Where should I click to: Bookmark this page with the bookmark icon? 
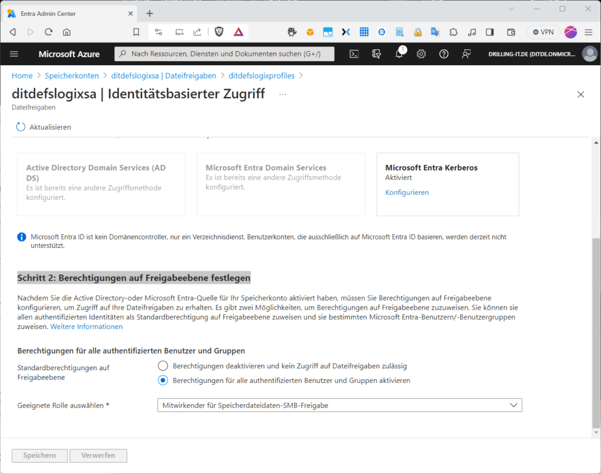pyautogui.click(x=136, y=32)
